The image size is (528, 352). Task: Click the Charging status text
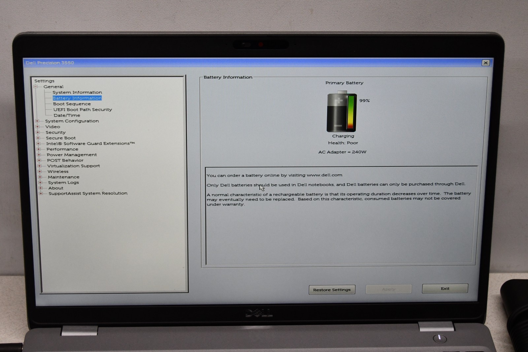point(343,136)
